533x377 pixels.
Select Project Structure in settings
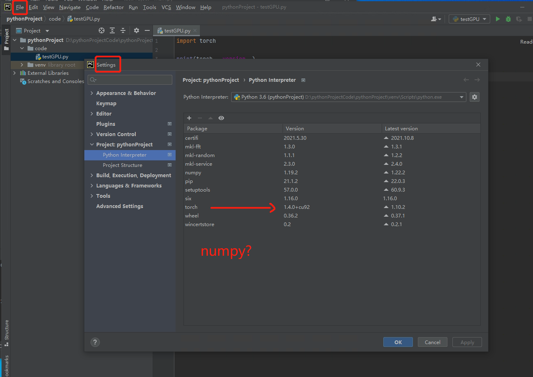123,165
